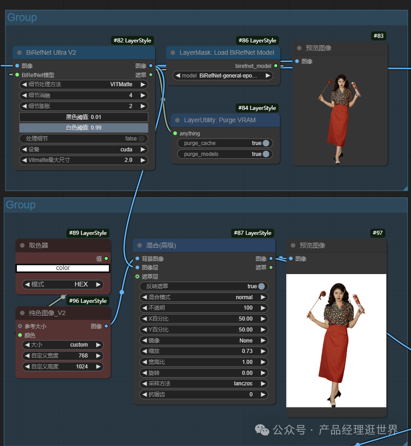
Task: Open the 镜像 None dropdown
Action: [x=204, y=341]
